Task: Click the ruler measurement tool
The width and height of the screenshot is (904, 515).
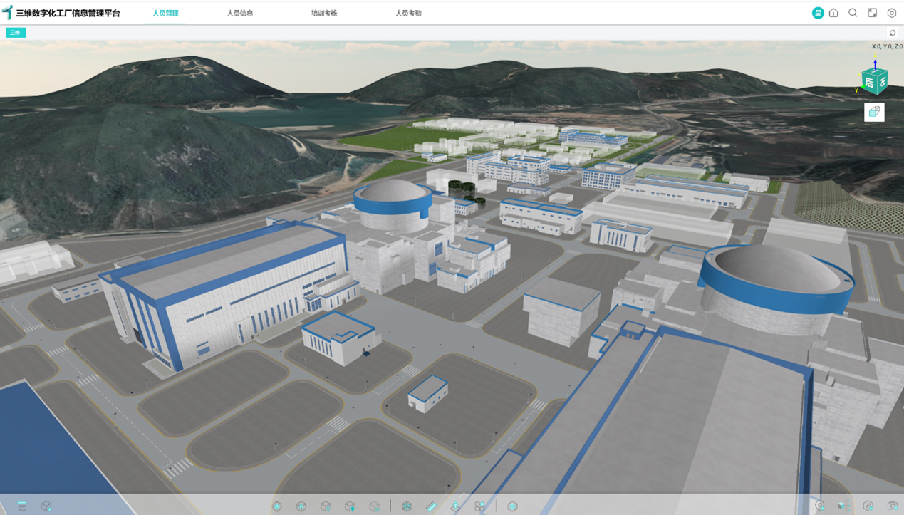Action: click(x=431, y=506)
